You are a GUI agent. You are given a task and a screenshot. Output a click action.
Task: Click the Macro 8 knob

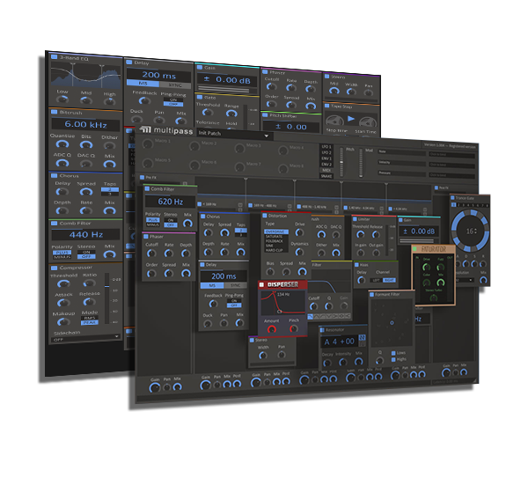click(x=283, y=168)
